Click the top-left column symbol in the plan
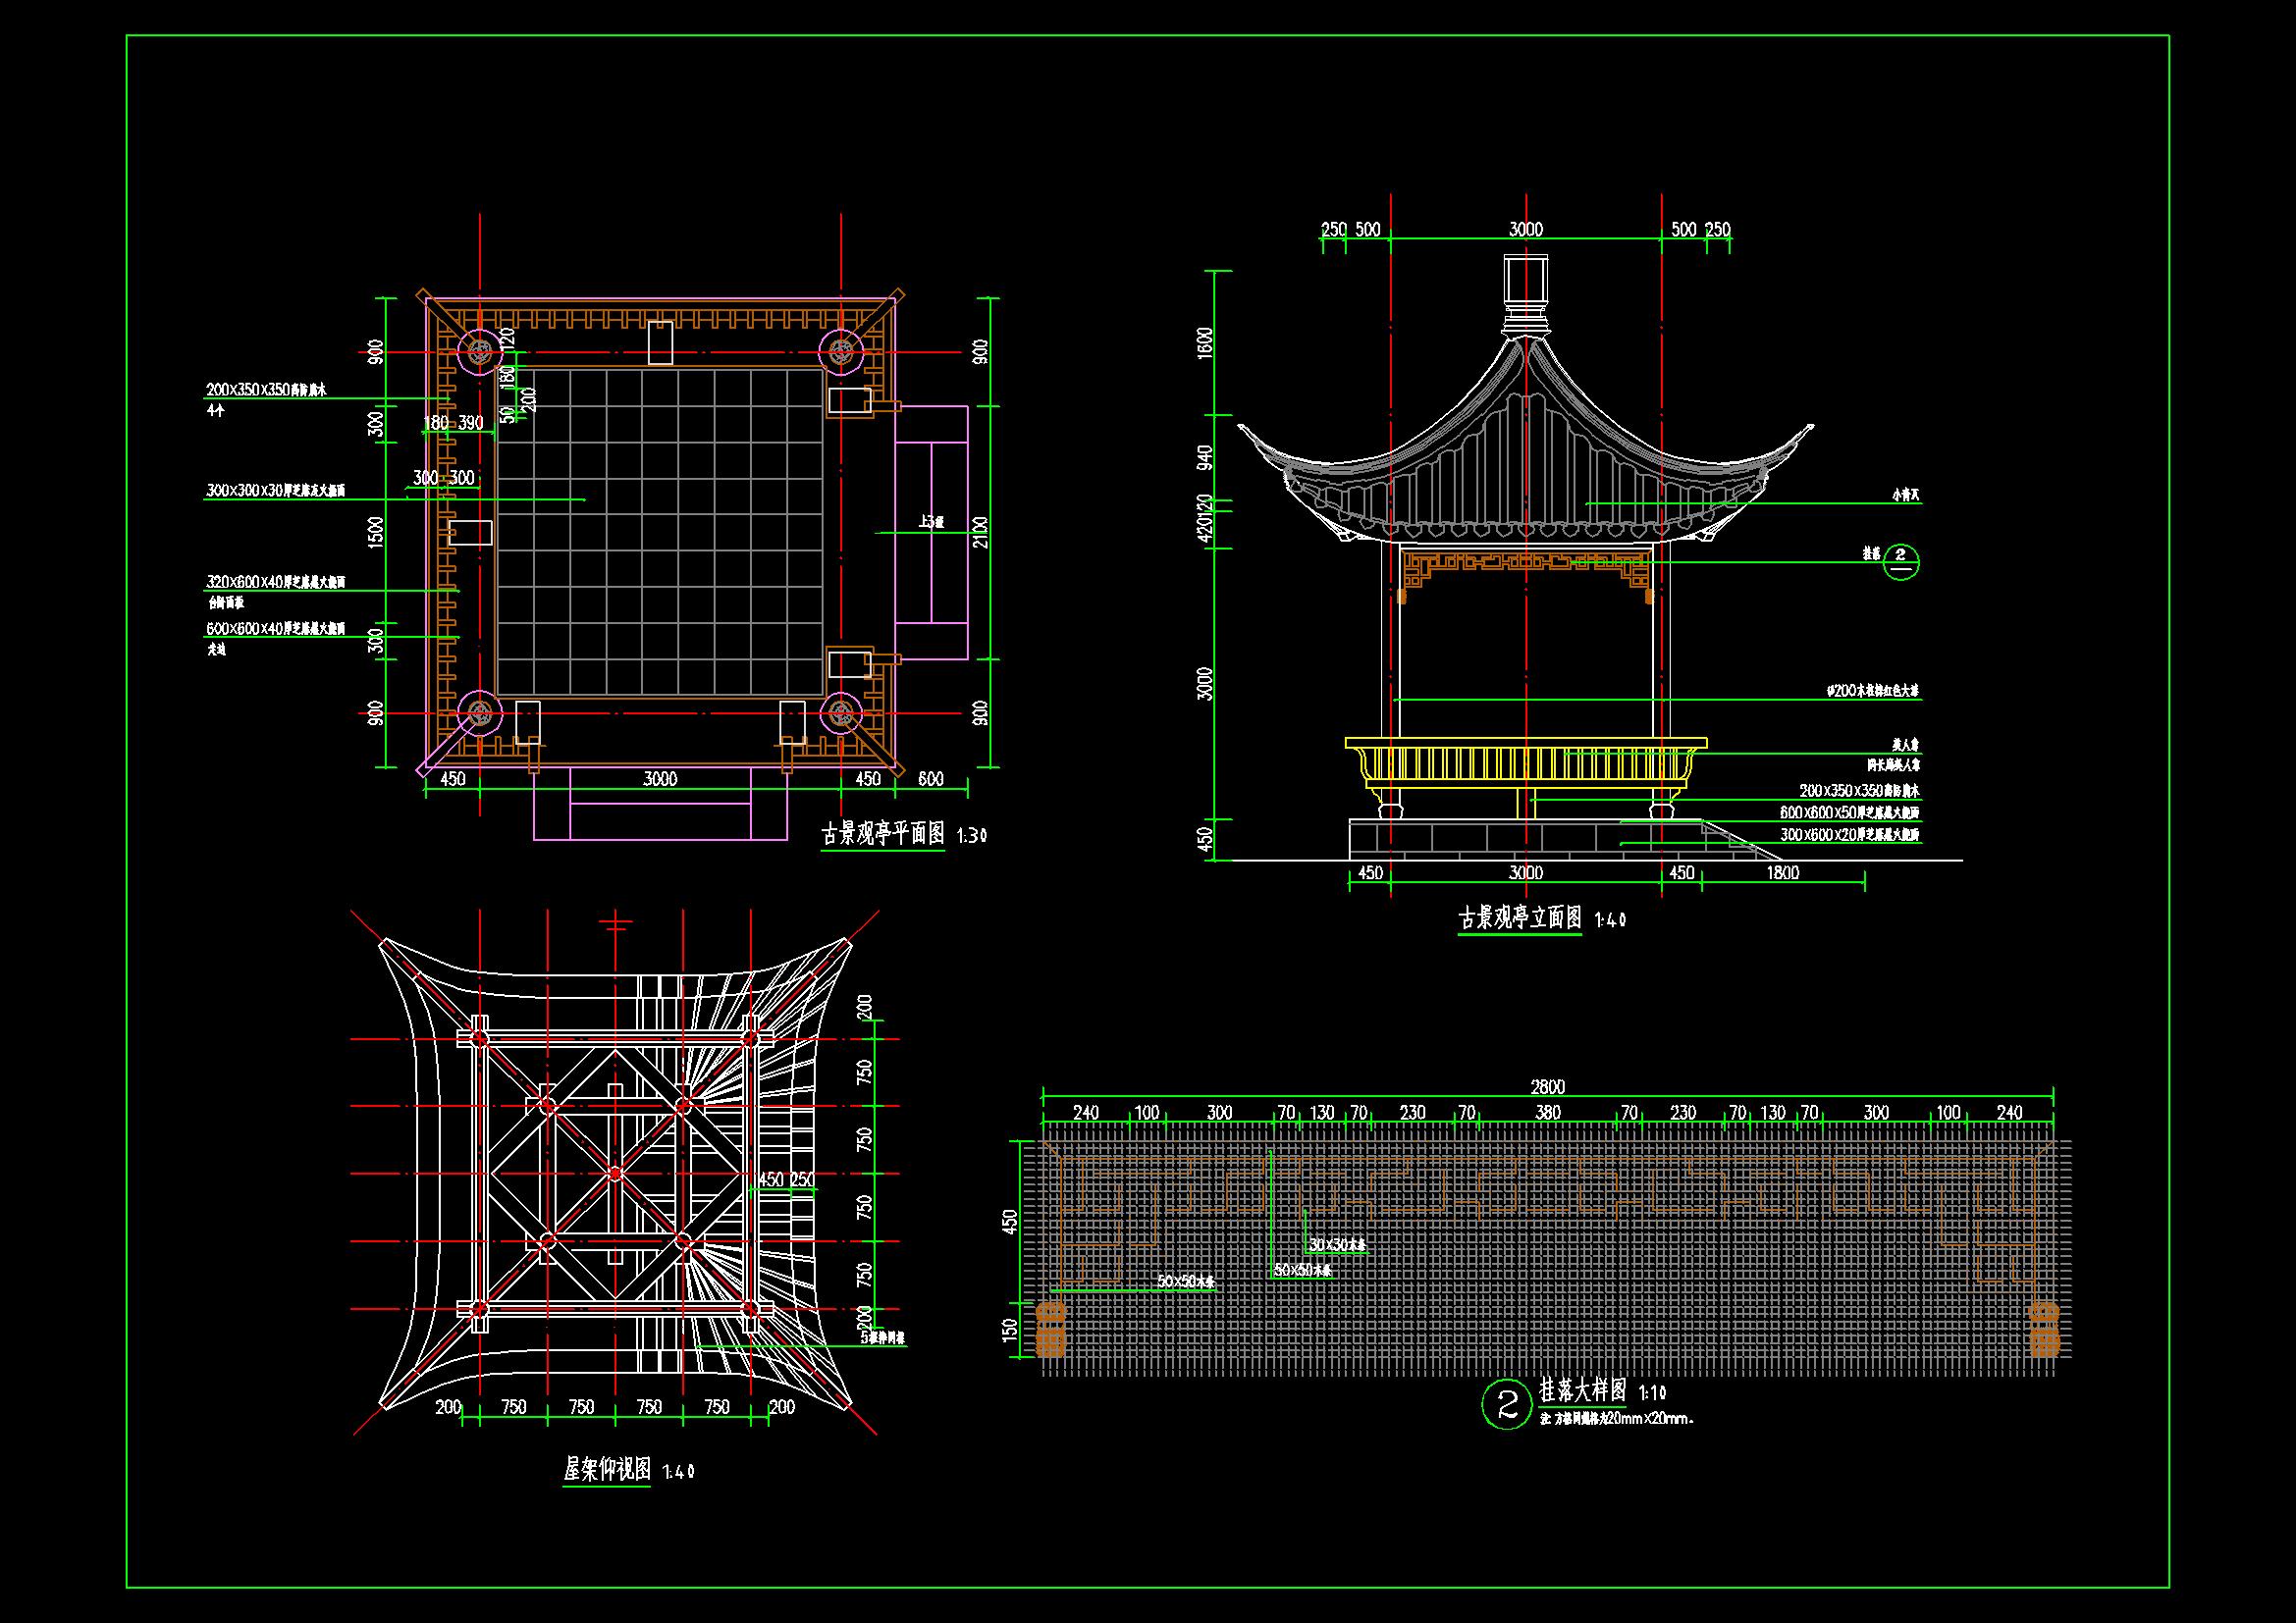The width and height of the screenshot is (2296, 1623). point(481,352)
